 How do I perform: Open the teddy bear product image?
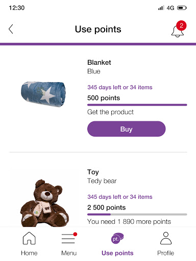pos(44,203)
